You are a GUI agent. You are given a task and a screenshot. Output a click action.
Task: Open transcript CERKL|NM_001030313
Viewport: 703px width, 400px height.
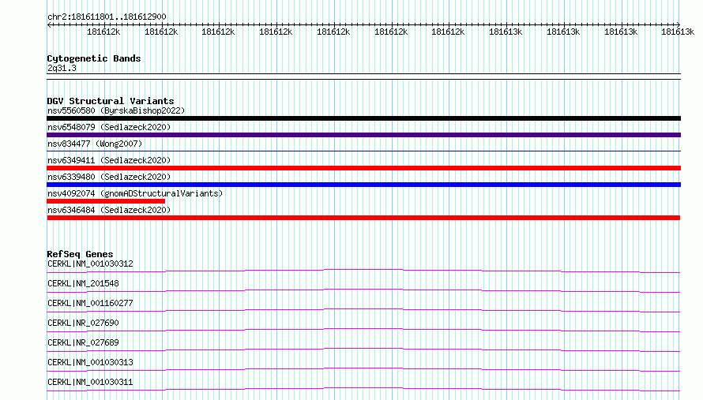click(90, 362)
